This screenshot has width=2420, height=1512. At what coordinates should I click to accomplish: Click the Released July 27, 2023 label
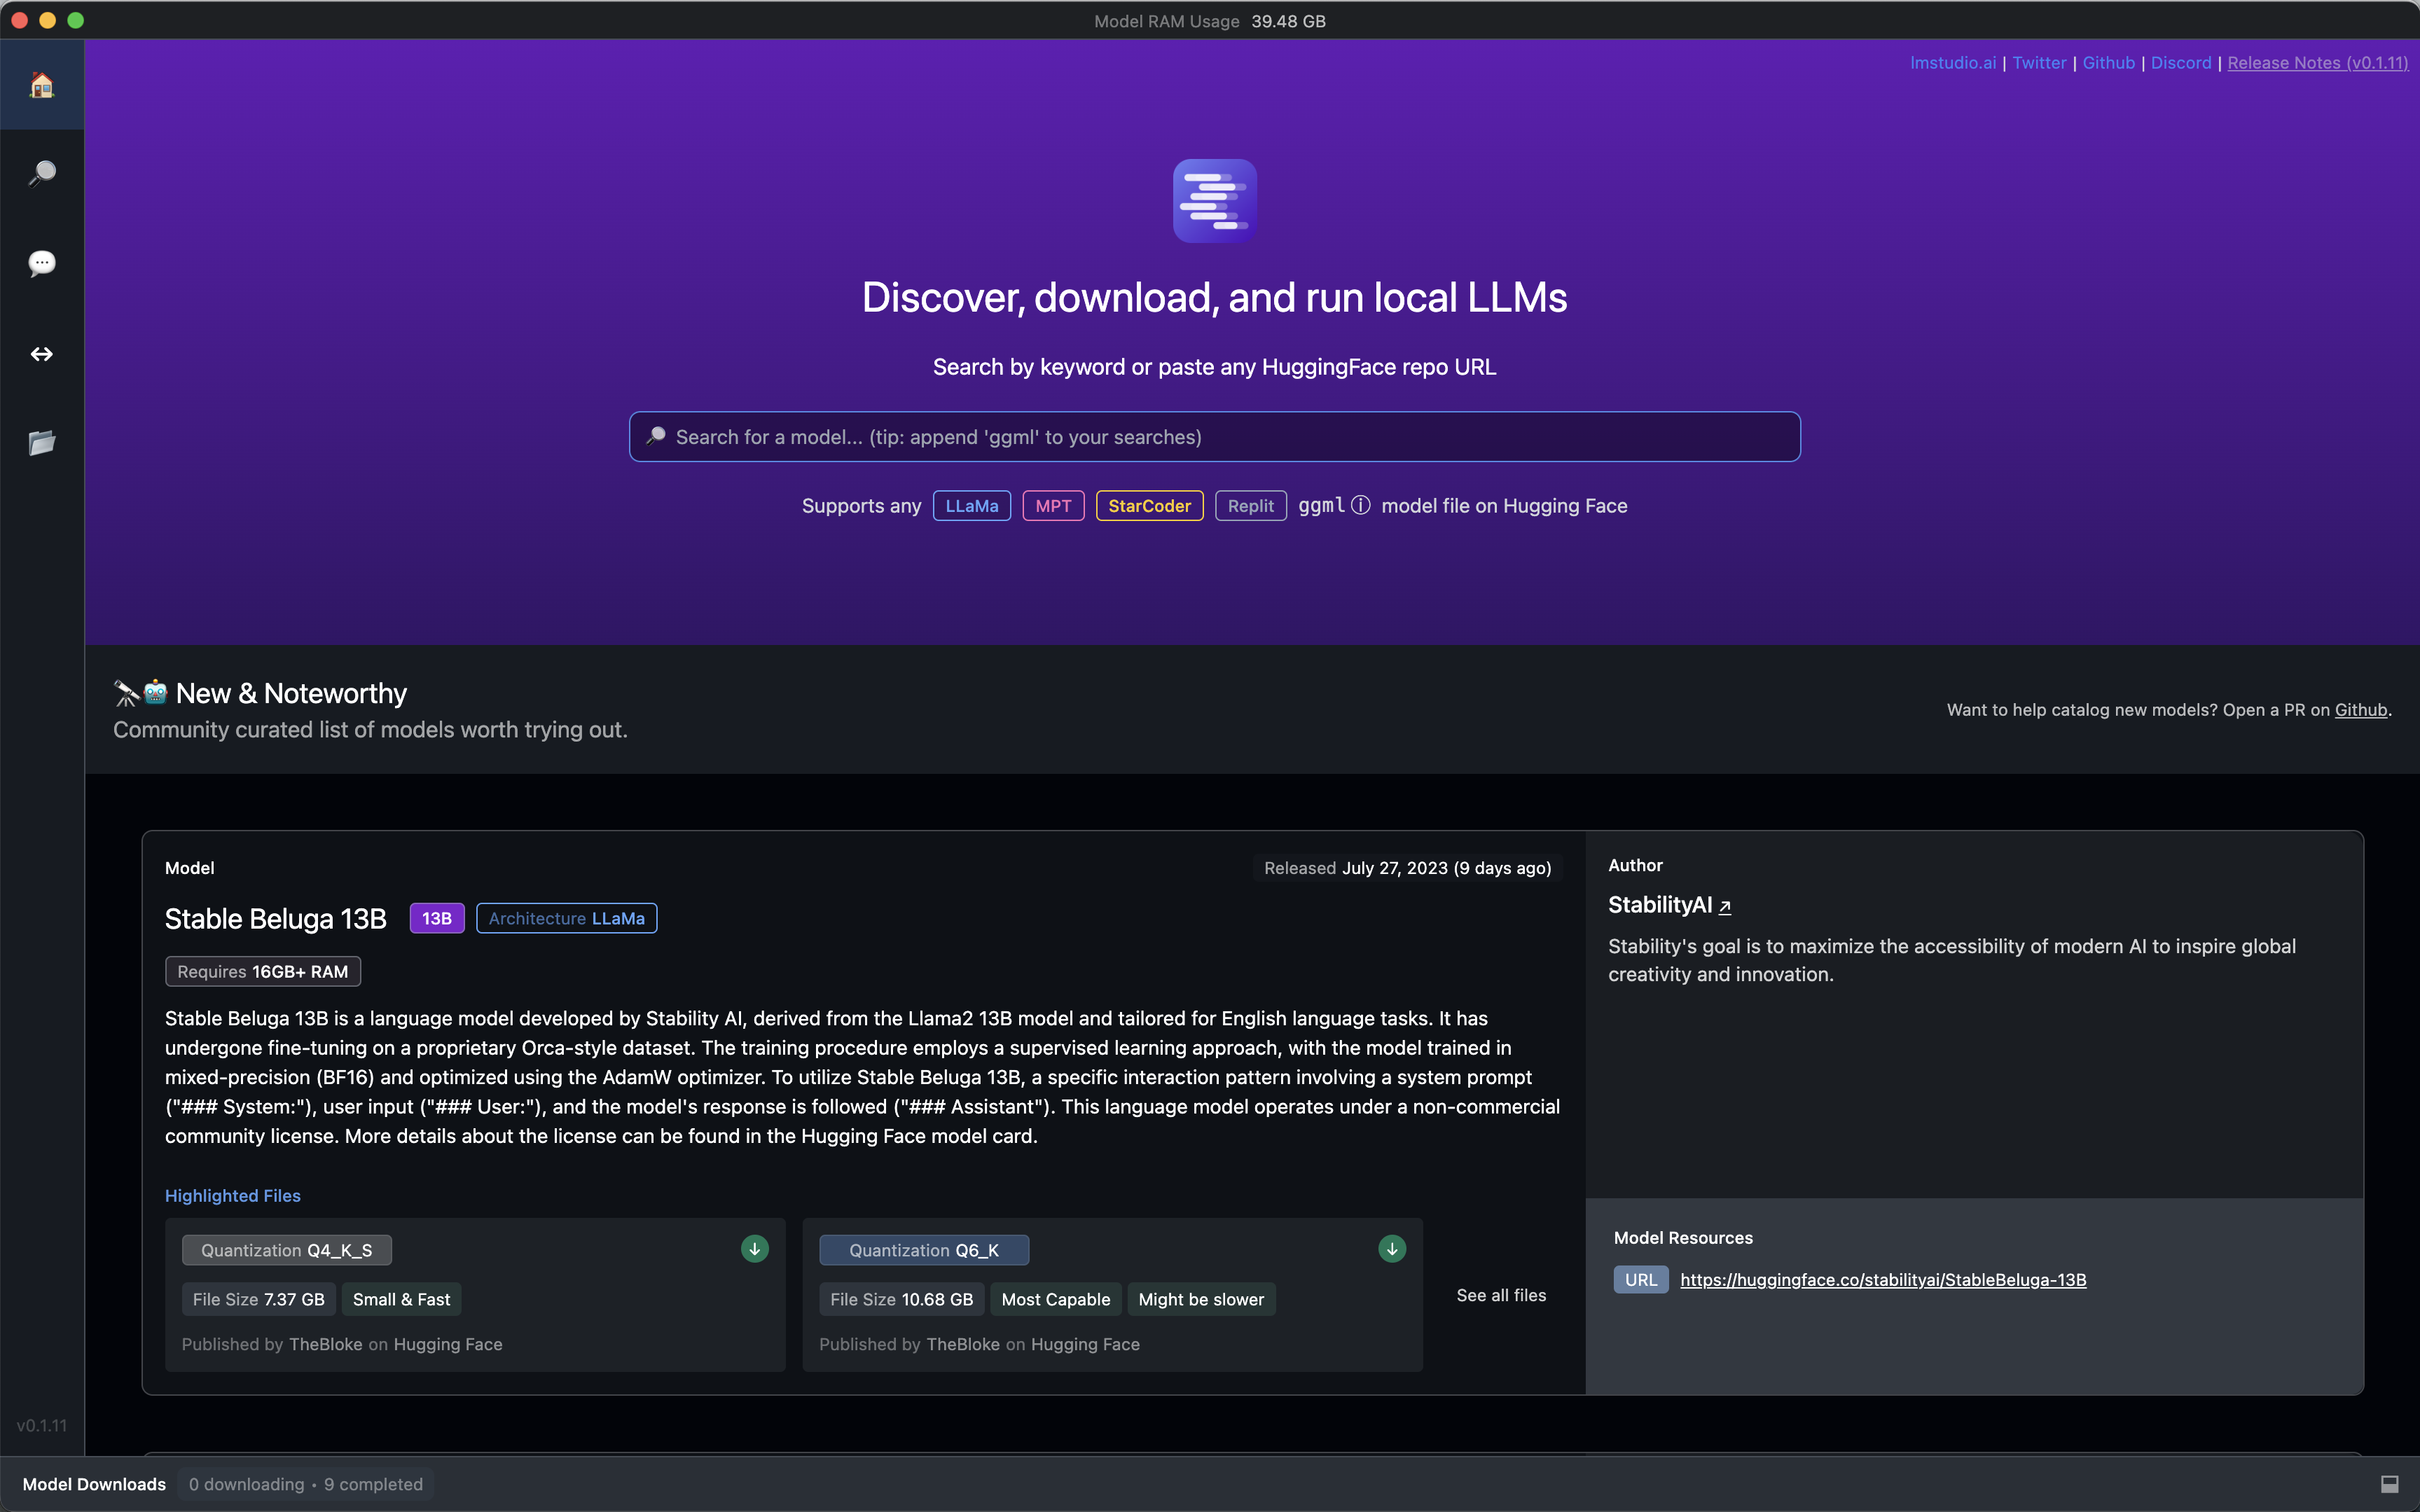1408,868
